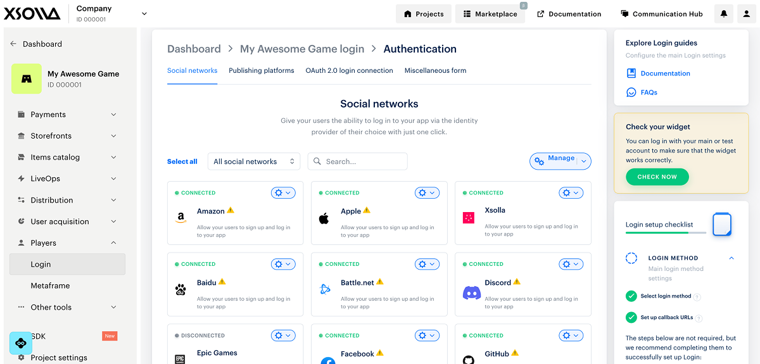This screenshot has height=364, width=760.
Task: Switch to the Publishing platforms tab
Action: 262,71
